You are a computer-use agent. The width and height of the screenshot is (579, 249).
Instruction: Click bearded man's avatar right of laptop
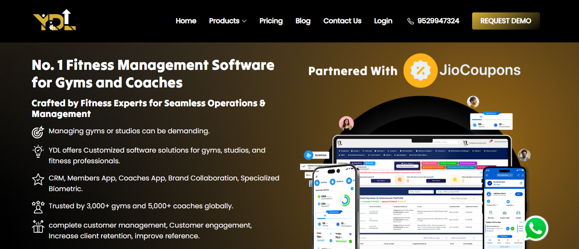[x=524, y=155]
